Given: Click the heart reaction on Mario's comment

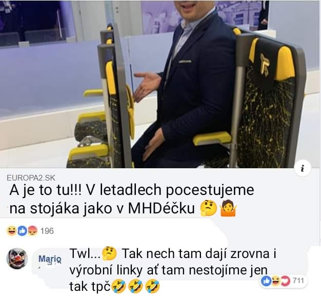Looking at the screenshot, I should 286,281.
